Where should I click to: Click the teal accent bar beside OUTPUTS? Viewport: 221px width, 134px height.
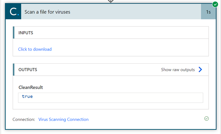(13, 70)
